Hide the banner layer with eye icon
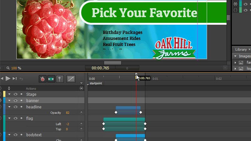 pyautogui.click(x=15, y=100)
